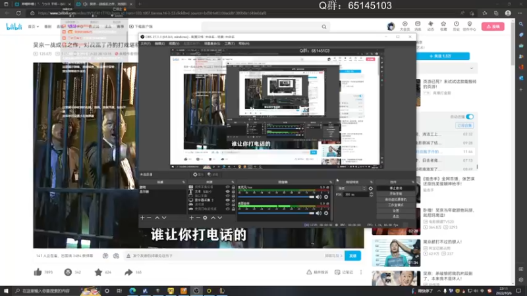Mute the desktop audio speaker icon
Viewport: 527px width, 296px height.
[x=319, y=213]
